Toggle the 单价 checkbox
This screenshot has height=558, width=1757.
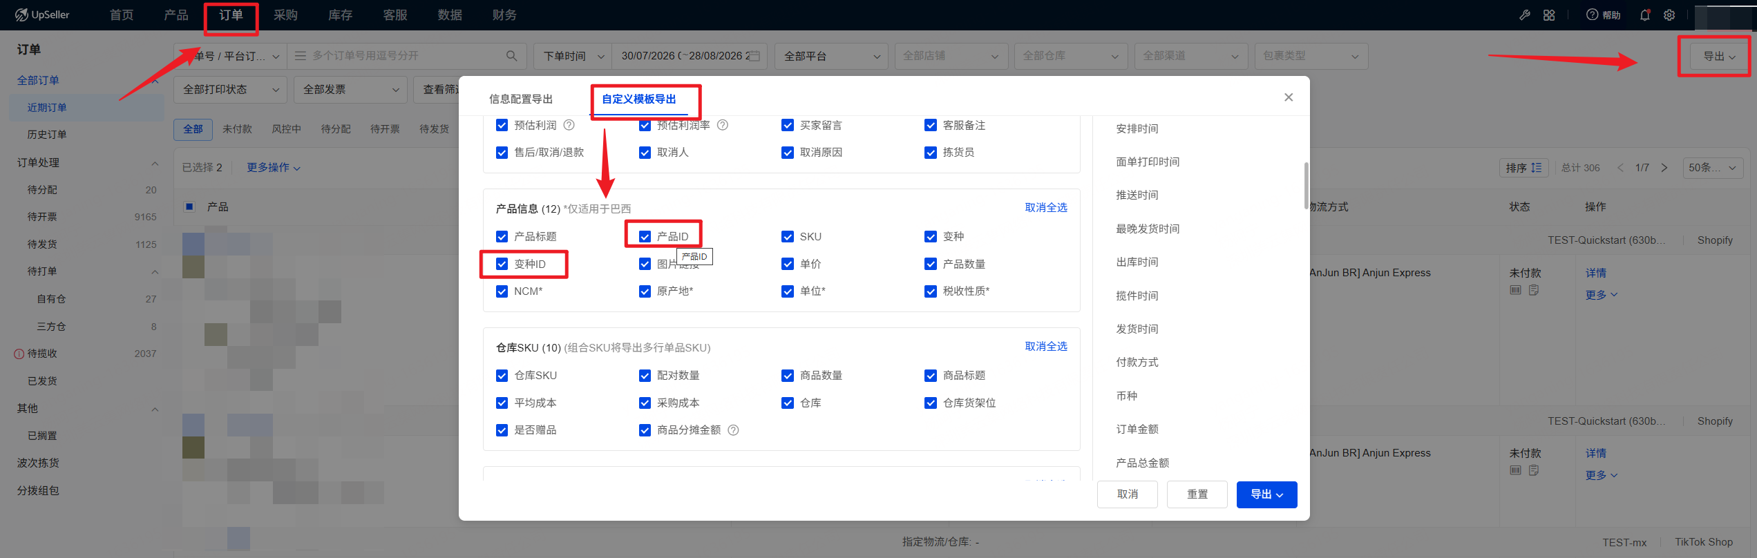[788, 264]
